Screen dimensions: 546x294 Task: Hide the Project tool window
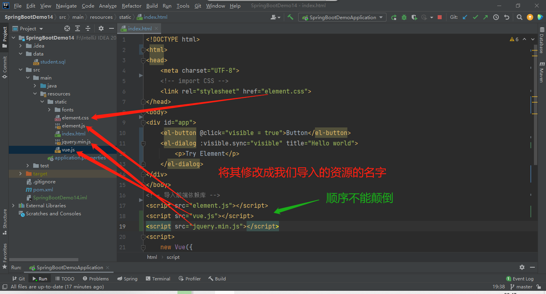[x=111, y=28]
